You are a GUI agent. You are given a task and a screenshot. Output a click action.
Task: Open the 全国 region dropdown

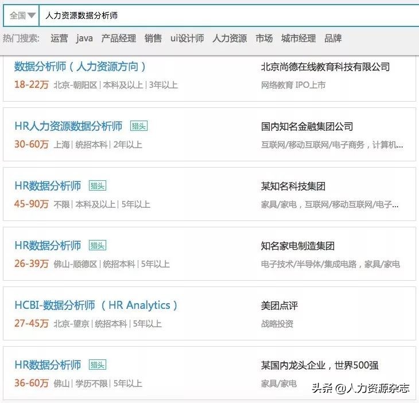(21, 15)
